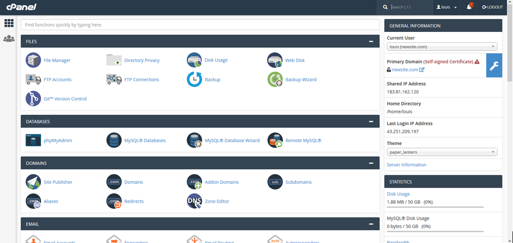The width and height of the screenshot is (513, 243).
Task: Click the shared IP 183.81.162.120
Action: click(x=403, y=92)
